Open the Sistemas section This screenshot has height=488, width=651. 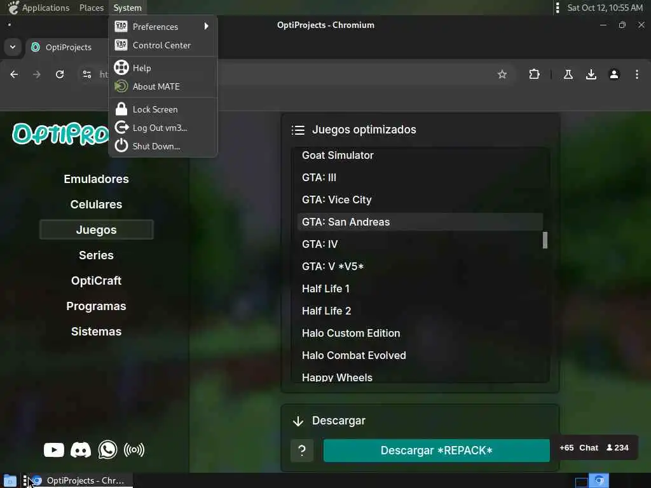point(97,332)
